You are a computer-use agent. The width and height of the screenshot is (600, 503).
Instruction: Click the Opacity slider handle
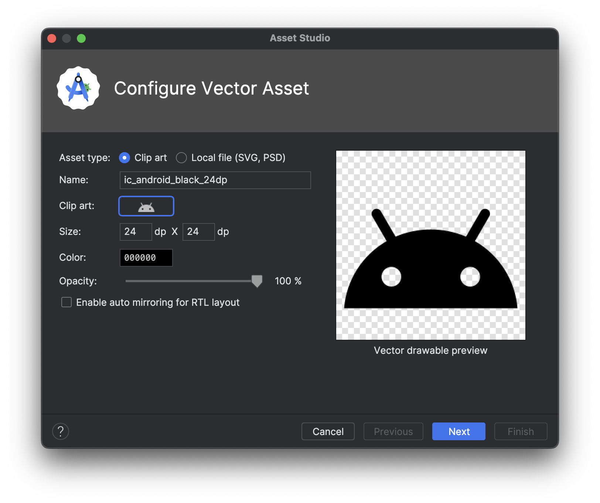point(257,281)
